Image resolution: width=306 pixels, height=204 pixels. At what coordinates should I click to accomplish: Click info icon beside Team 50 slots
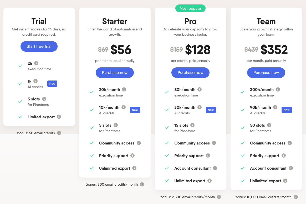(x=269, y=125)
